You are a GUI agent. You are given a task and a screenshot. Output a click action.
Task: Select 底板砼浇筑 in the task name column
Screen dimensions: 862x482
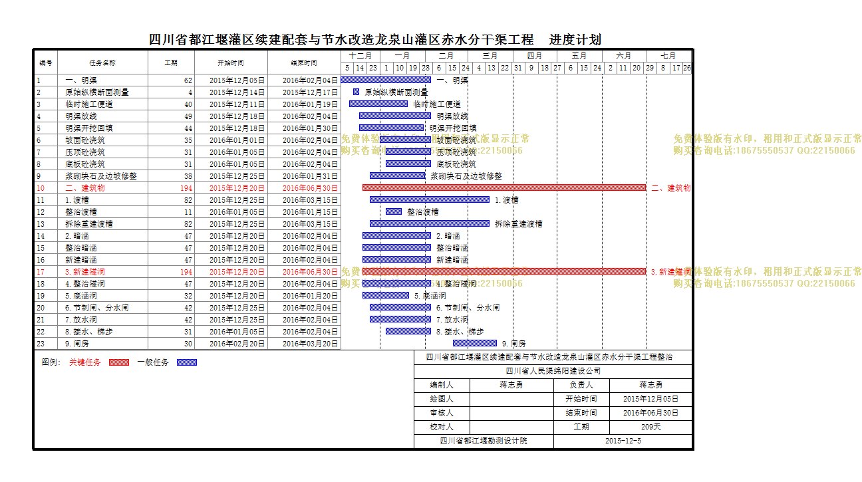point(85,164)
